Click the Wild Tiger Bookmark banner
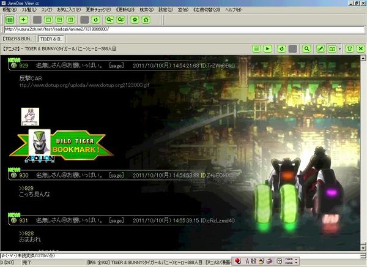The height and width of the screenshot is (267, 367). point(61,146)
